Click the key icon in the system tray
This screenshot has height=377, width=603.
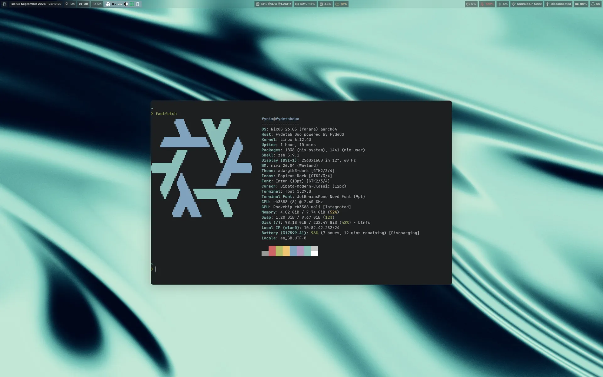pos(114,4)
